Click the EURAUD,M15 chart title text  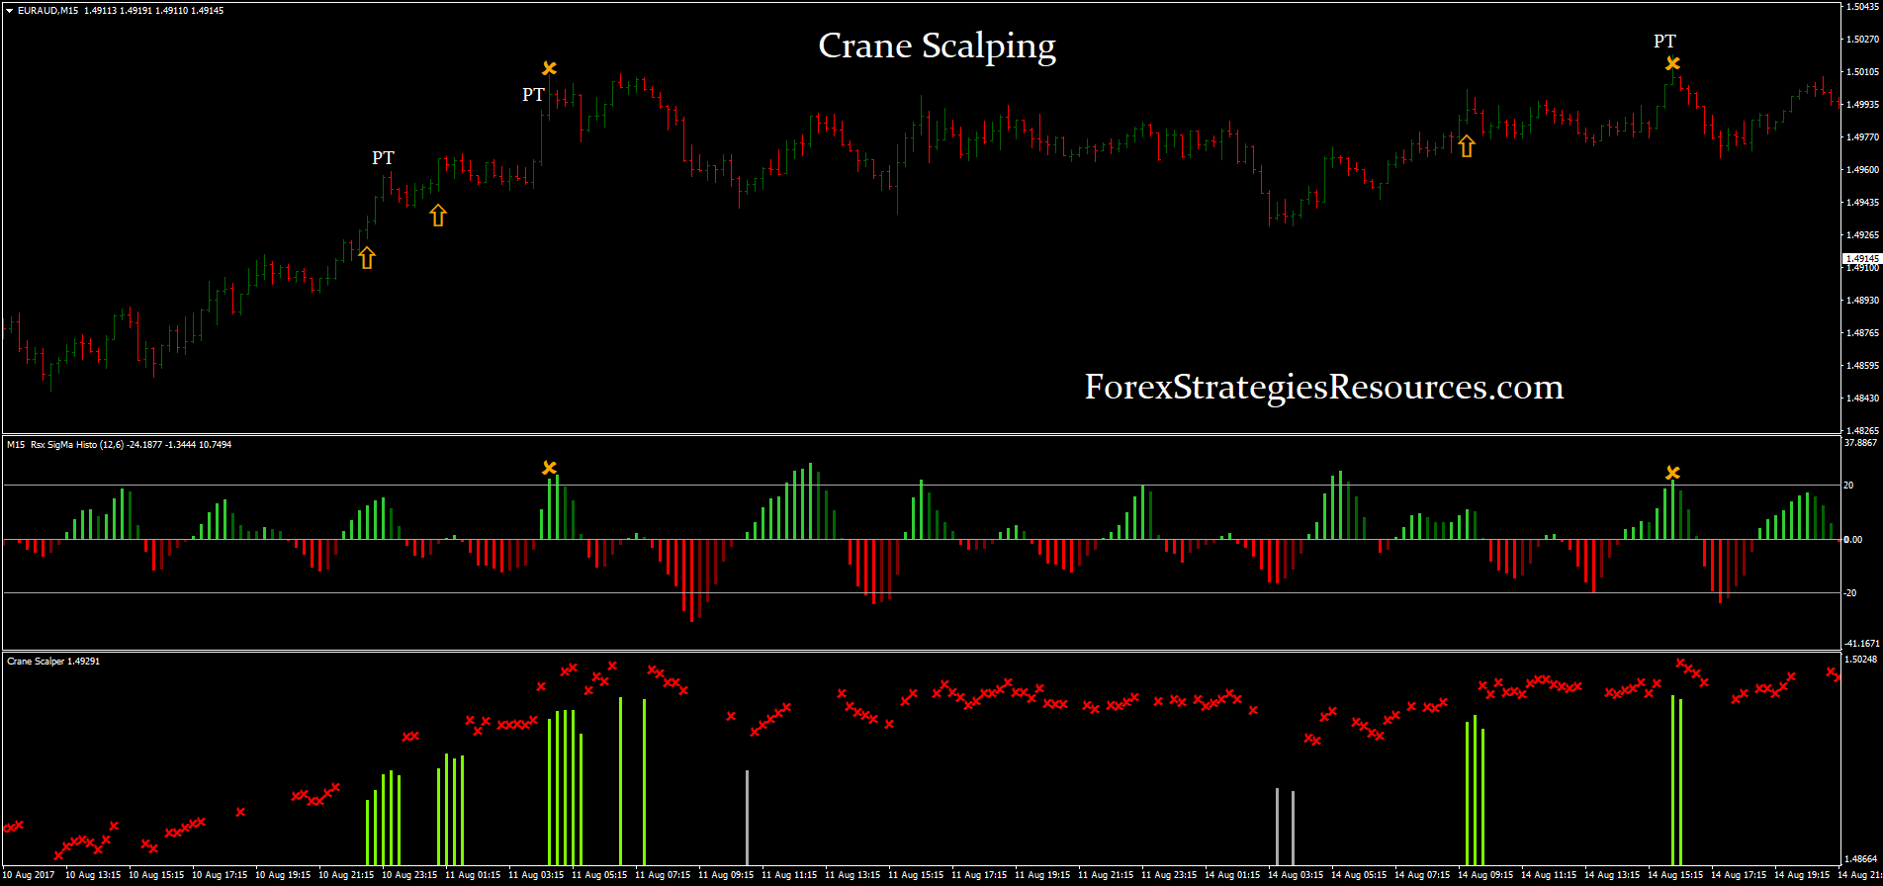coord(49,11)
